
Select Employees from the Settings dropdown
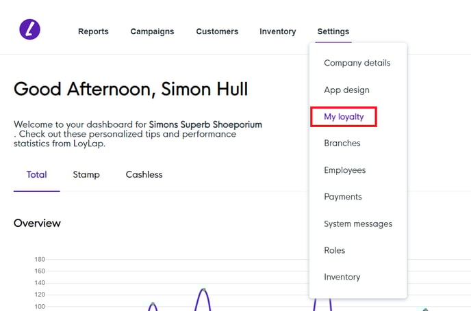coord(344,170)
